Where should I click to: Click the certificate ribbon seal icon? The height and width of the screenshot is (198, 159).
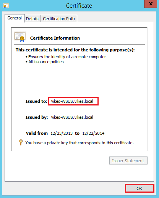click(20, 37)
